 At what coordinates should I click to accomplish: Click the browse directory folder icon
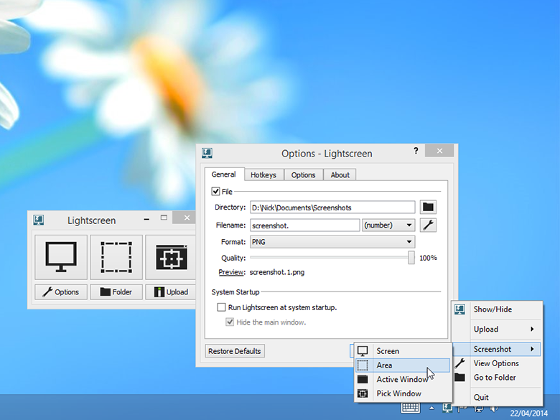(x=428, y=207)
